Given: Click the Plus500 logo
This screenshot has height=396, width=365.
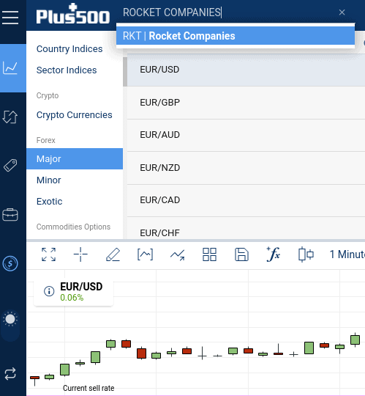Looking at the screenshot, I should pyautogui.click(x=73, y=14).
